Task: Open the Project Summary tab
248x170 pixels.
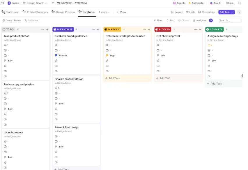Action: (x=36, y=12)
